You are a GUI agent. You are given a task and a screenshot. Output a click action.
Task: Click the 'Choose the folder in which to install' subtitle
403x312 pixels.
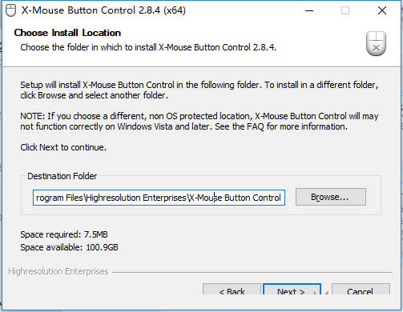point(148,47)
